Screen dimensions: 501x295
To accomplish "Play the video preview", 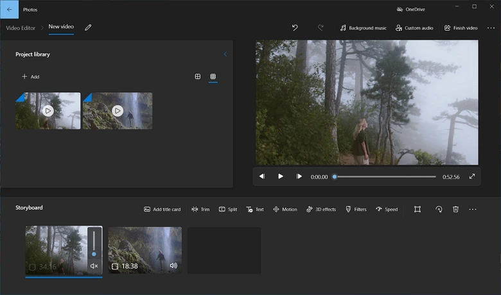I will point(281,176).
